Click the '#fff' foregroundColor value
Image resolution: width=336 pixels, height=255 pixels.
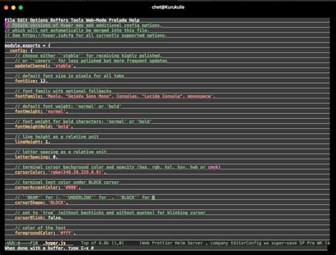pyautogui.click(x=67, y=233)
